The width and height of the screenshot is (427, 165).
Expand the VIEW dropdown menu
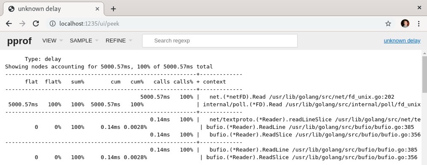coord(53,41)
